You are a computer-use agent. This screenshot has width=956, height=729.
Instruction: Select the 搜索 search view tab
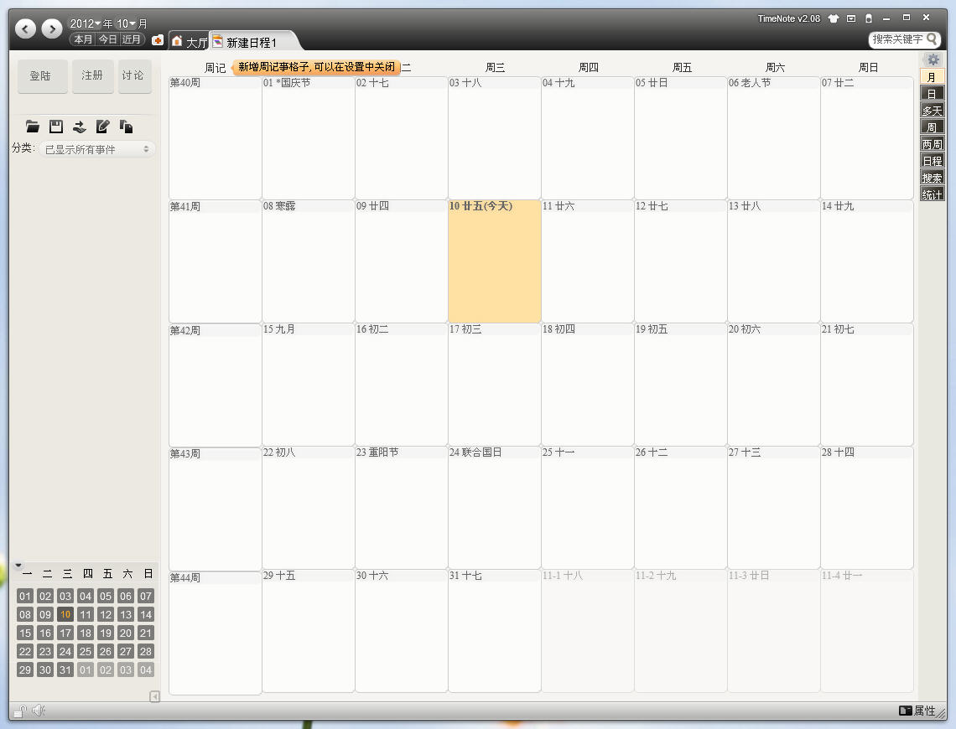[x=932, y=178]
